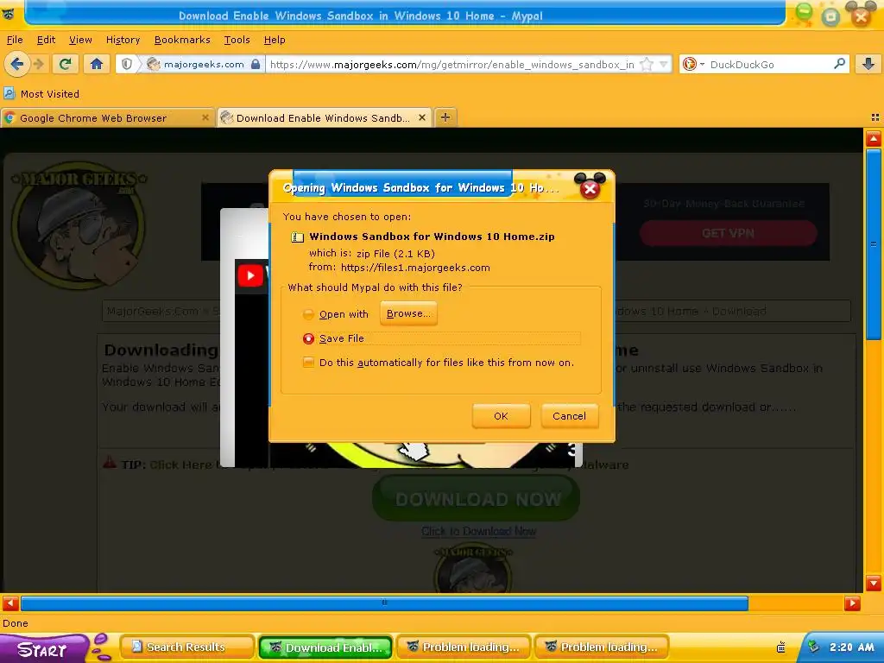Image resolution: width=884 pixels, height=663 pixels.
Task: Close the Google Chrome Web Browser tab
Action: point(205,117)
